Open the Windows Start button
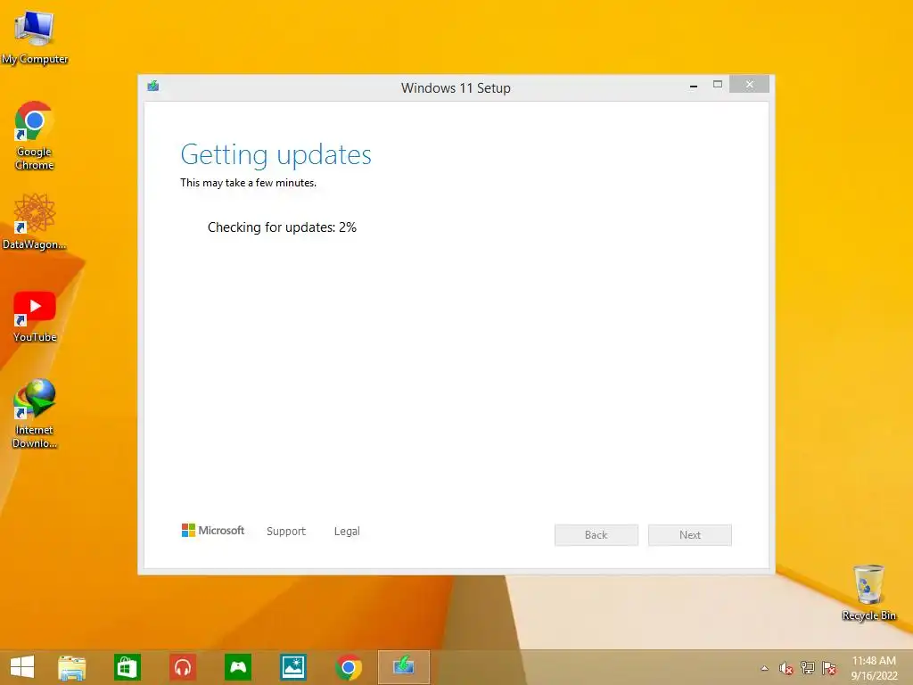This screenshot has width=913, height=685. coord(22,667)
